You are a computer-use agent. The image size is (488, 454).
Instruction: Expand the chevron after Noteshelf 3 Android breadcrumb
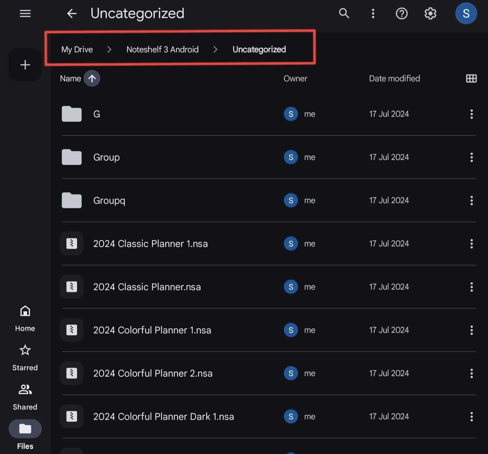click(215, 49)
